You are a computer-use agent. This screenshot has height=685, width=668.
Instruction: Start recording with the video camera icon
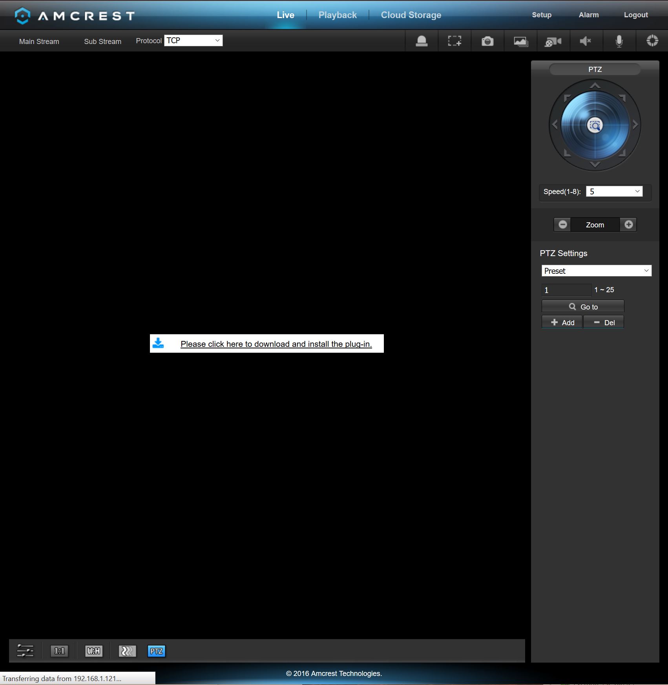(553, 41)
